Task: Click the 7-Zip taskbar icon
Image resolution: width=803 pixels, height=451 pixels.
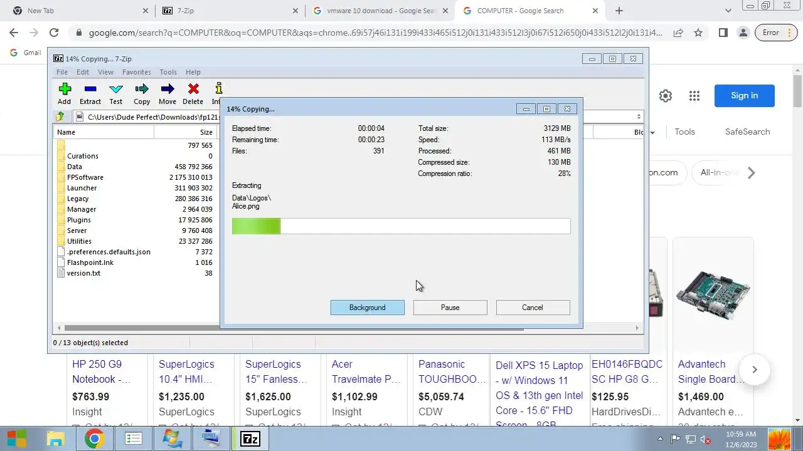Action: point(250,438)
